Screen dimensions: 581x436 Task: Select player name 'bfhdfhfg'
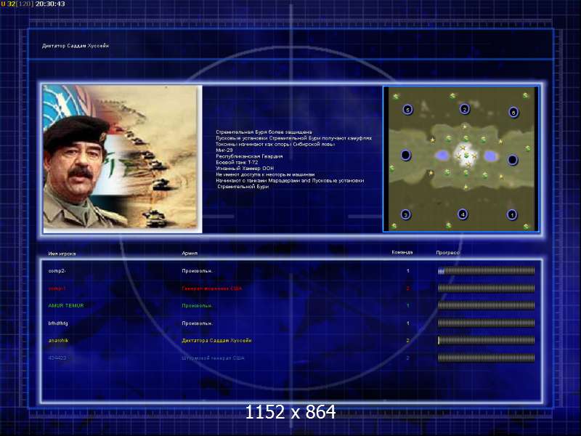click(x=58, y=323)
